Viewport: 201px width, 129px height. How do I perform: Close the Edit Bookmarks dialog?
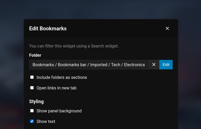pyautogui.click(x=167, y=28)
